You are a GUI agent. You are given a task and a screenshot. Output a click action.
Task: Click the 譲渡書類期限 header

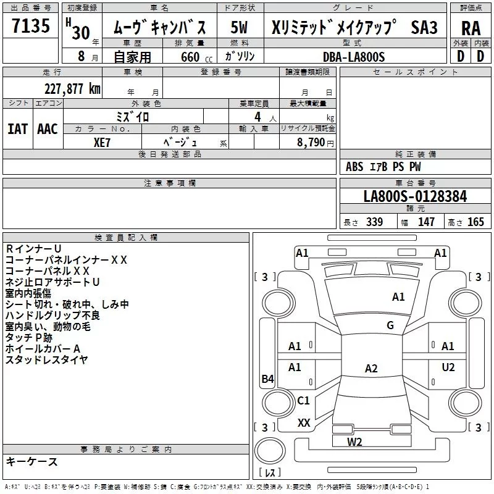308,72
